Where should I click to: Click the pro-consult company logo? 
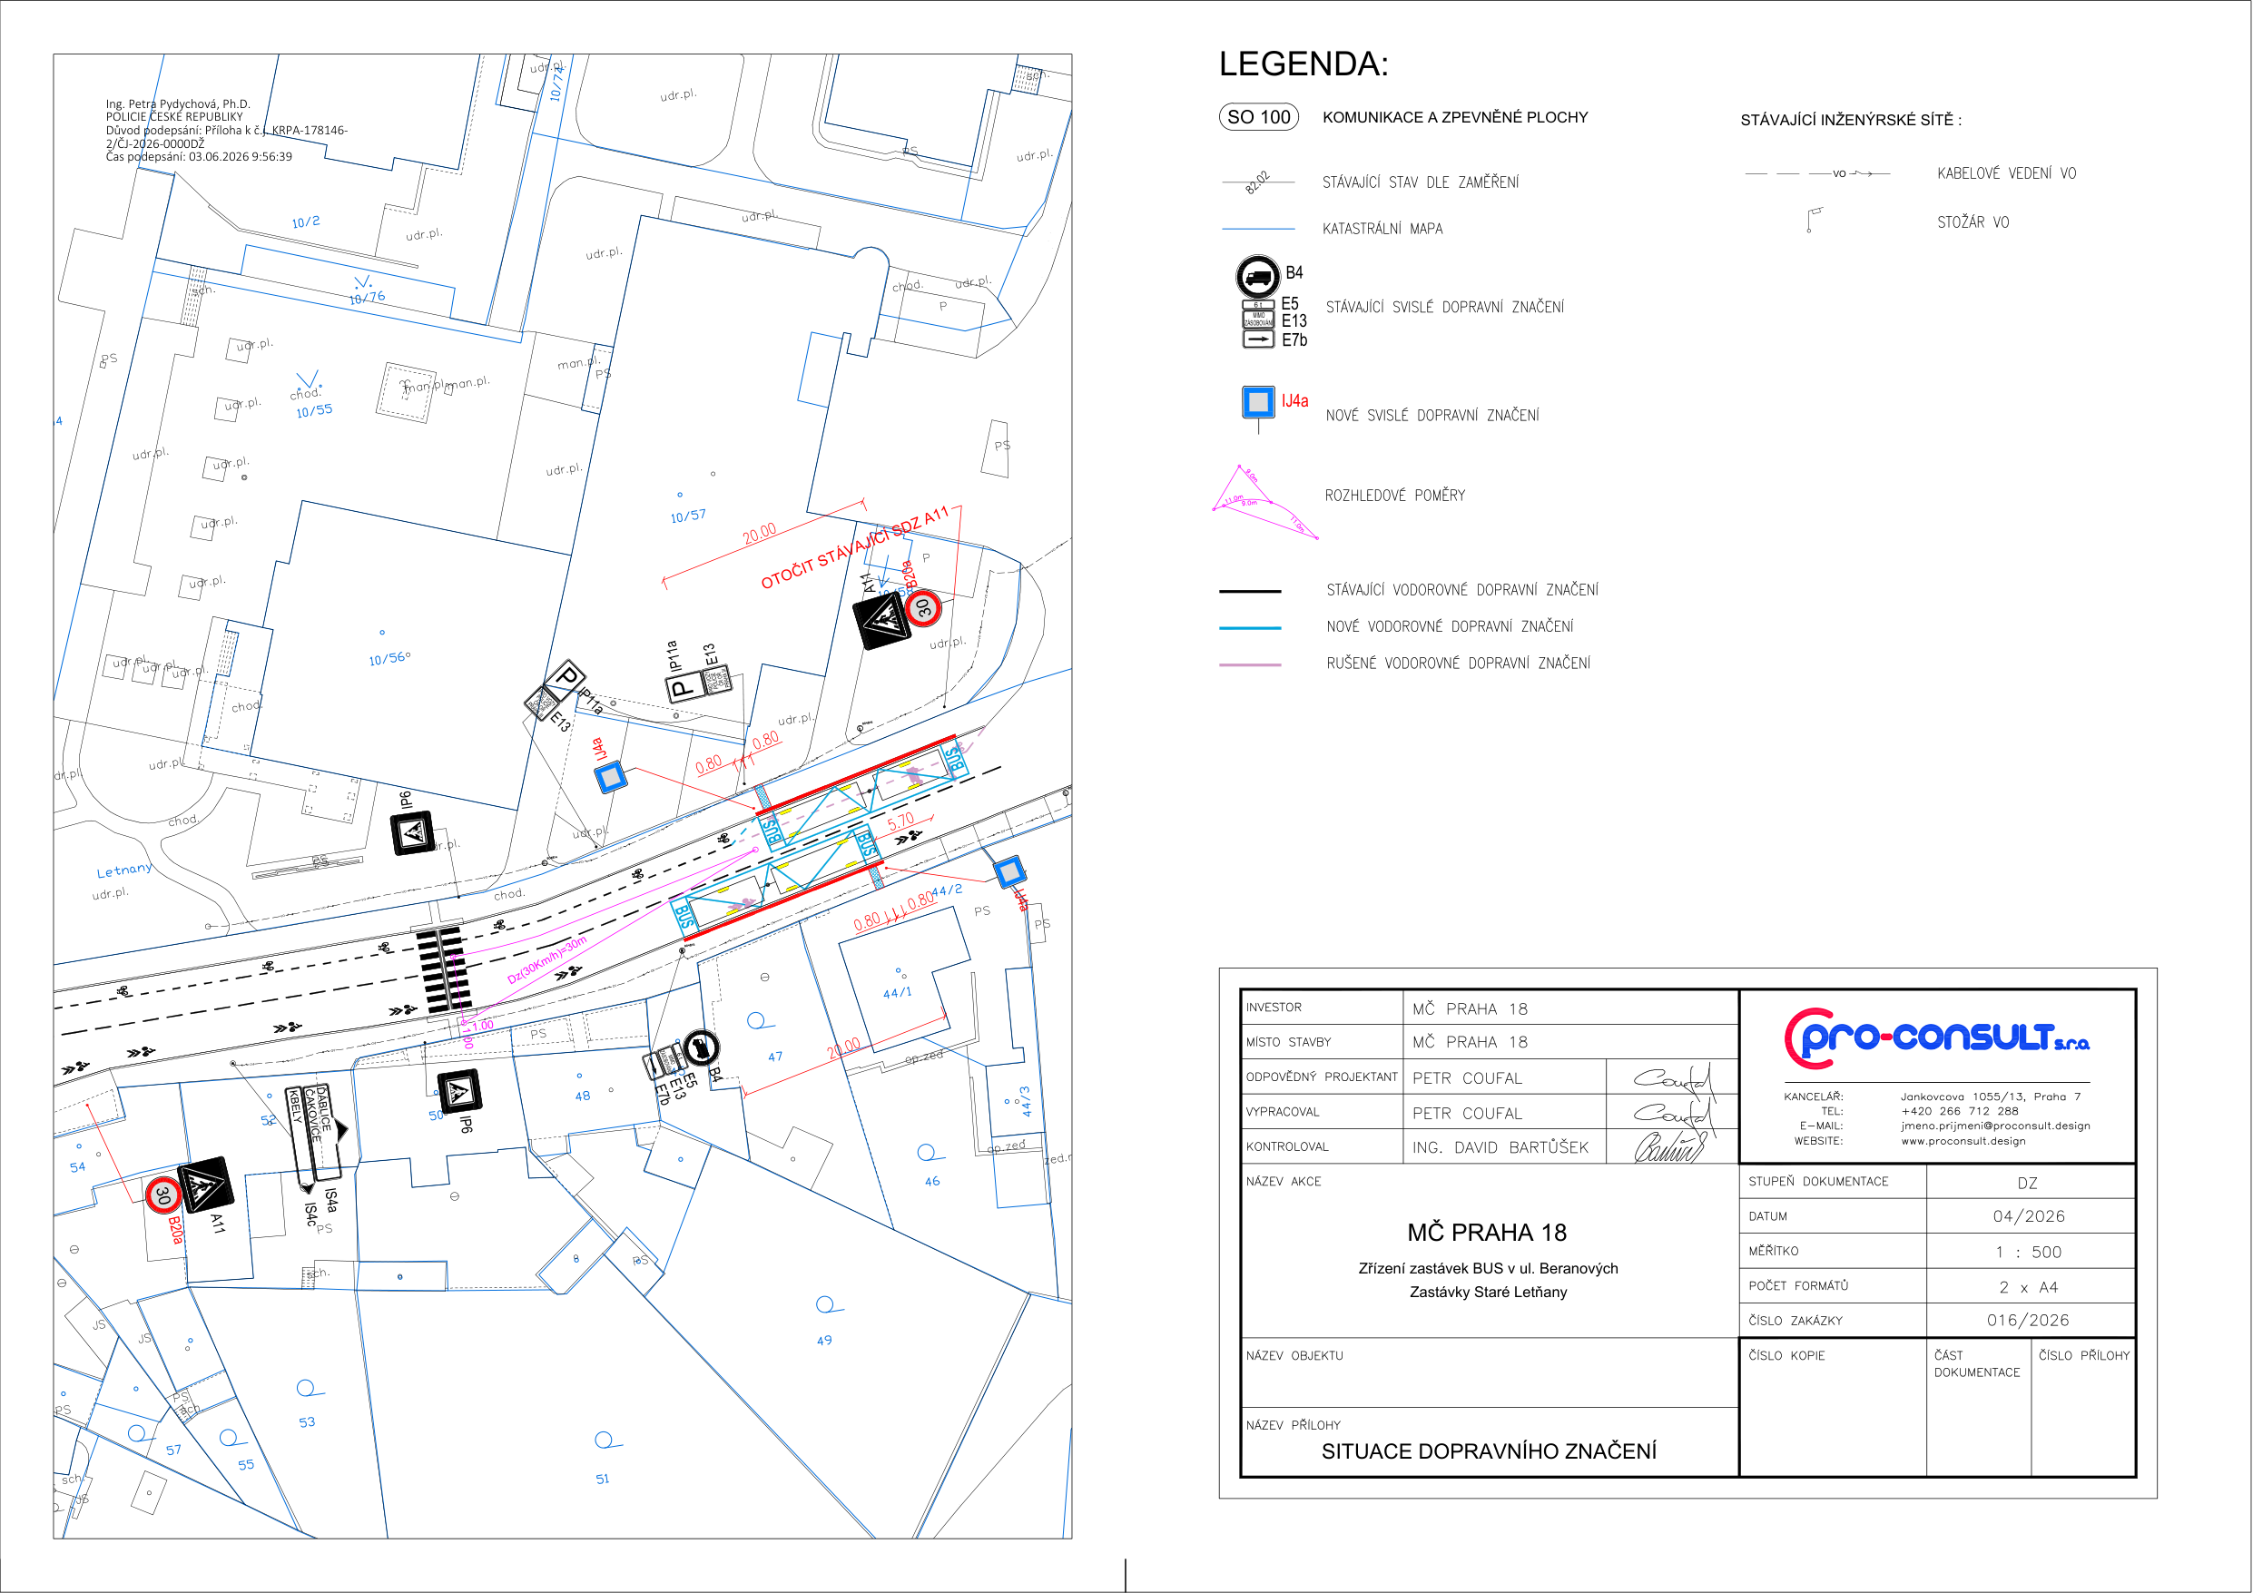tap(1936, 1039)
